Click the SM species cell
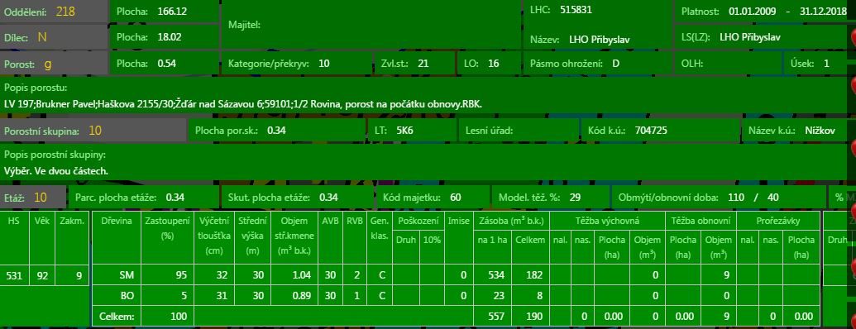 [116, 275]
